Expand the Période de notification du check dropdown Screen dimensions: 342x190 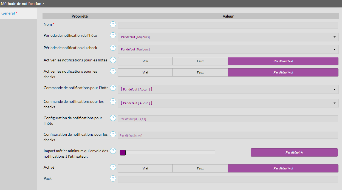pos(228,49)
